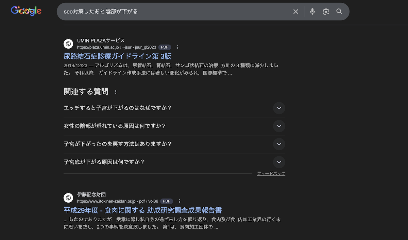
Task: Expand question エッチすると子宮が下がるのはなぜですか
Action: 279,108
